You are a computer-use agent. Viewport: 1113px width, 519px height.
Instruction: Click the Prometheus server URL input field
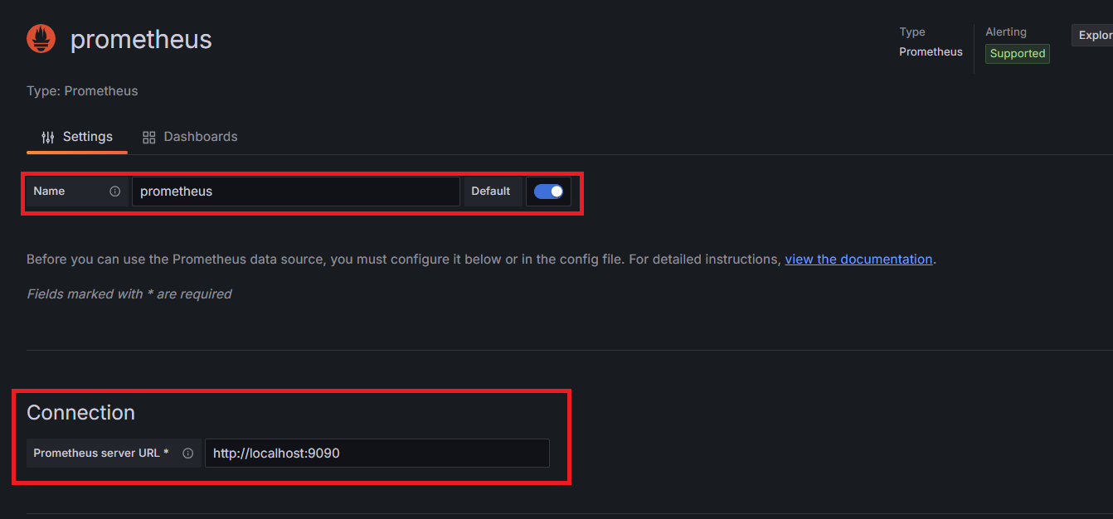pos(377,454)
